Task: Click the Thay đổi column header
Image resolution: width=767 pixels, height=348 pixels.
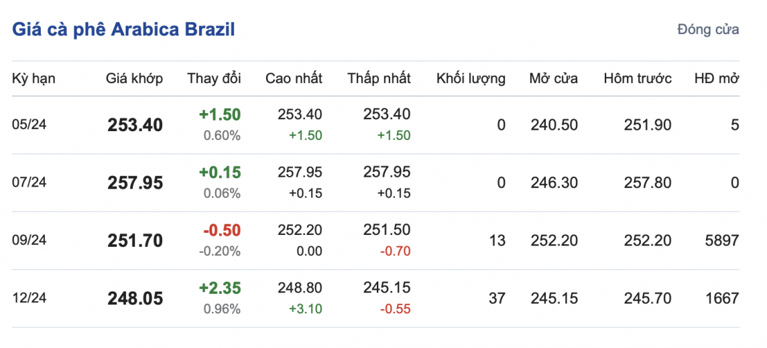Action: (x=214, y=78)
